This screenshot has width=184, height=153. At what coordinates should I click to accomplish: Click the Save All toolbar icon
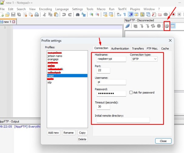(19, 15)
